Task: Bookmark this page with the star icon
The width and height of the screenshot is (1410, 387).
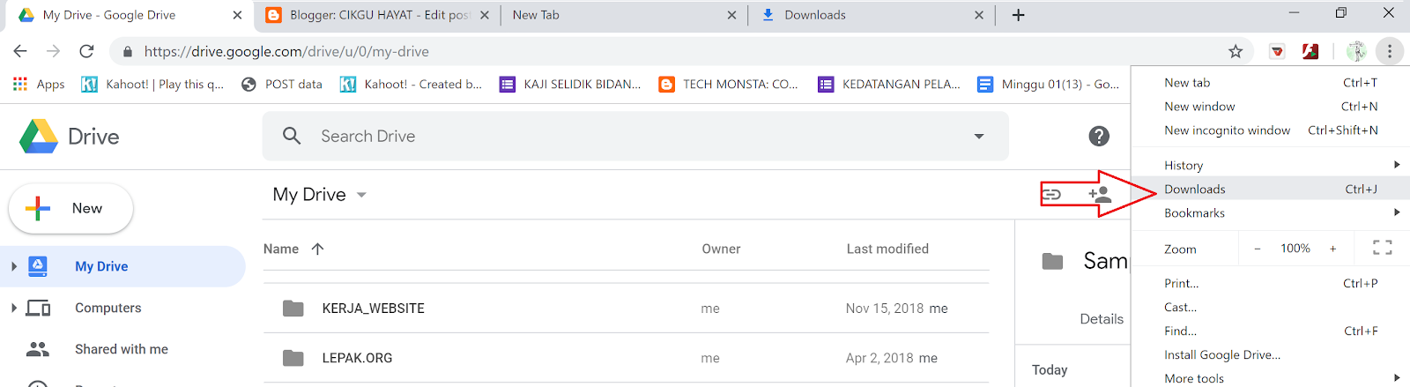Action: pyautogui.click(x=1236, y=51)
